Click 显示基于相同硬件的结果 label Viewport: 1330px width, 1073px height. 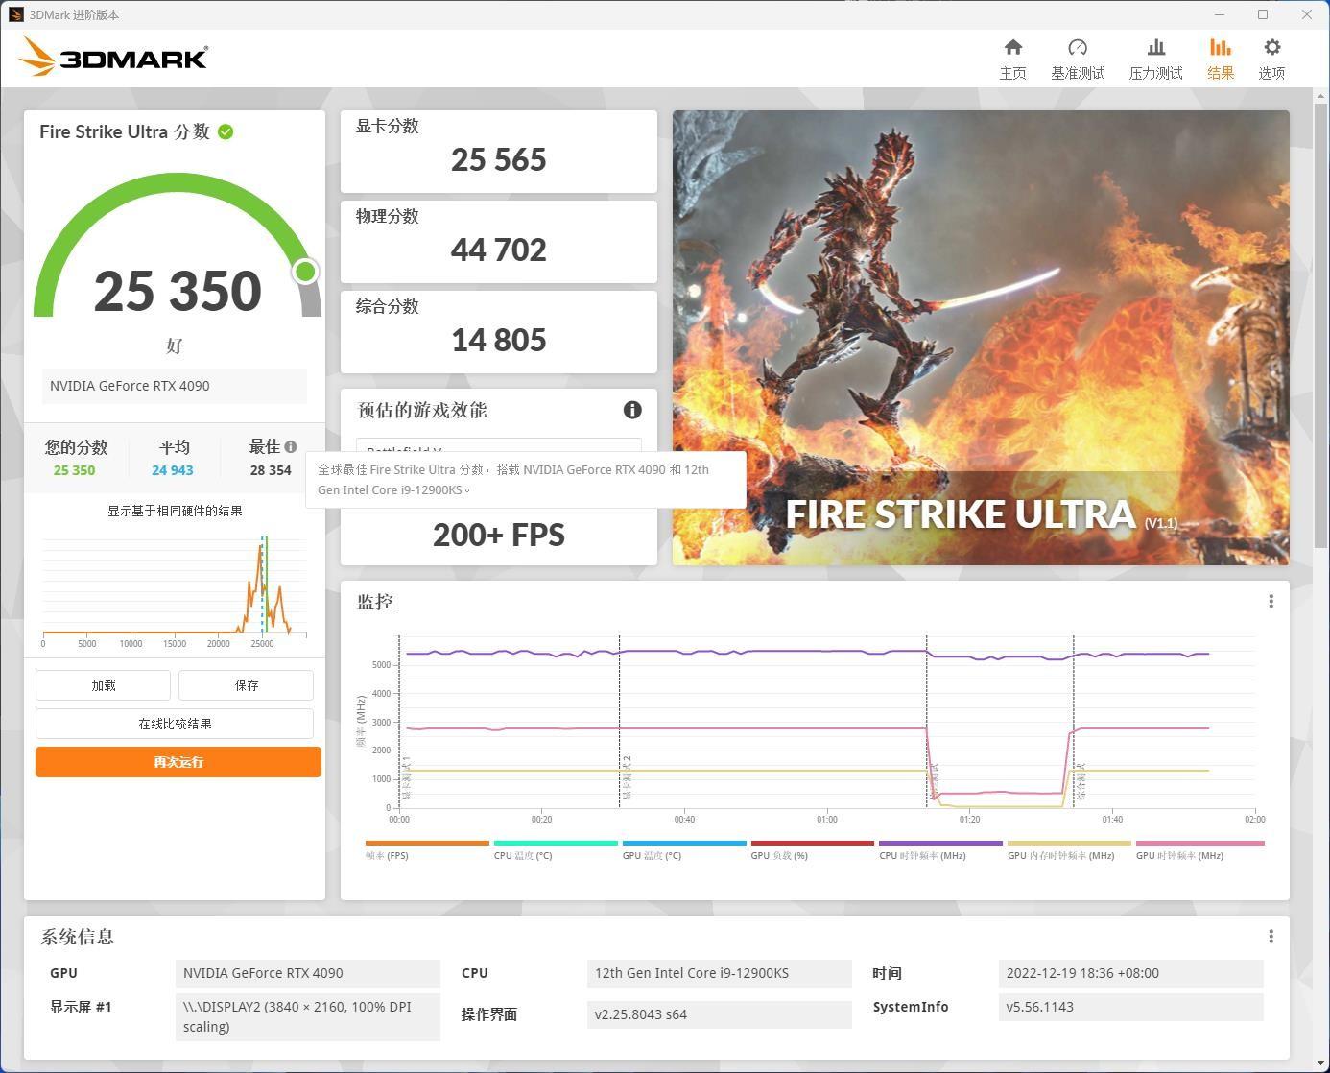pos(175,511)
